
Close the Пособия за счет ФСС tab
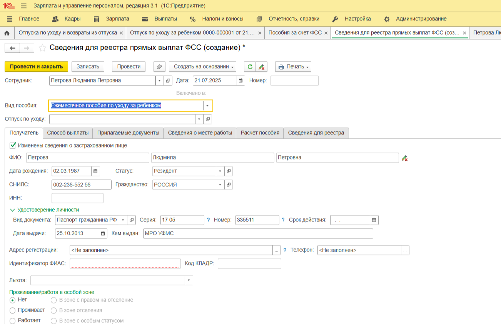326,33
